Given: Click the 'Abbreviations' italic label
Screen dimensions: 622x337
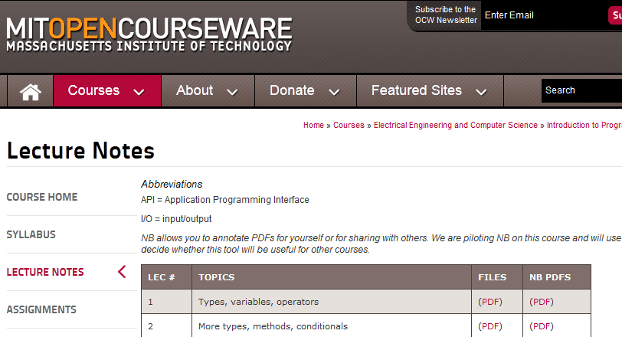Looking at the screenshot, I should click(172, 185).
